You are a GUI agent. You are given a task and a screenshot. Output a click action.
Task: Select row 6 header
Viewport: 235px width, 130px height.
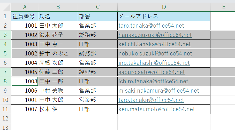point(5,63)
